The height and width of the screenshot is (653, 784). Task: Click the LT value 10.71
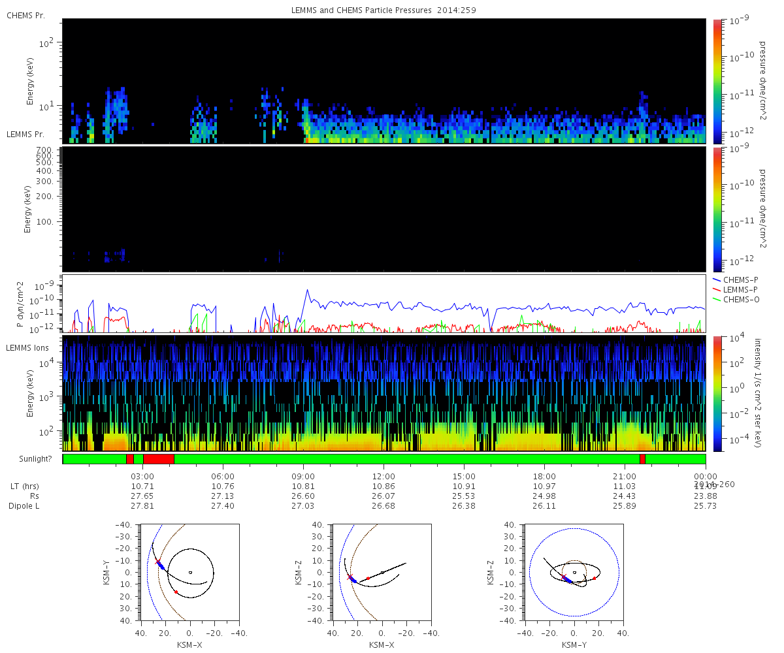tap(143, 486)
